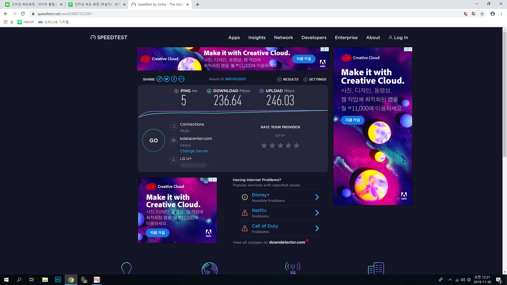The height and width of the screenshot is (285, 507).
Task: Open the Results page
Action: [288, 79]
